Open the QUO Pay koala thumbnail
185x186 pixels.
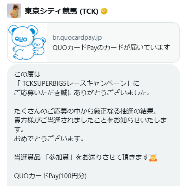[27, 42]
